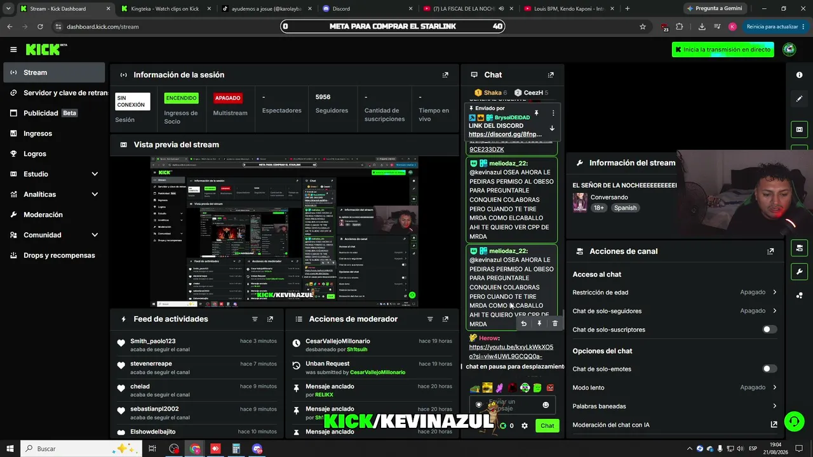
Task: Expand the Estudio sidebar section
Action: click(x=95, y=174)
